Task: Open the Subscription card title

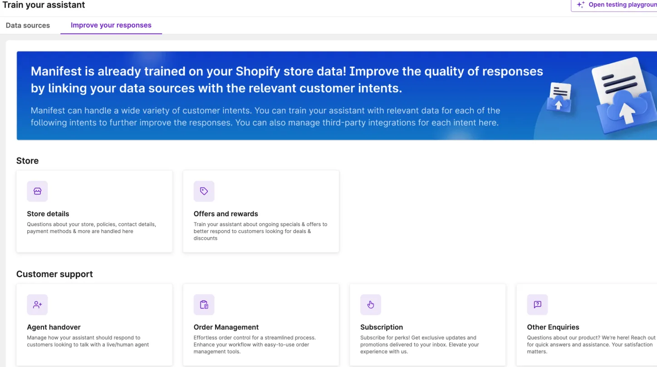Action: coord(382,327)
